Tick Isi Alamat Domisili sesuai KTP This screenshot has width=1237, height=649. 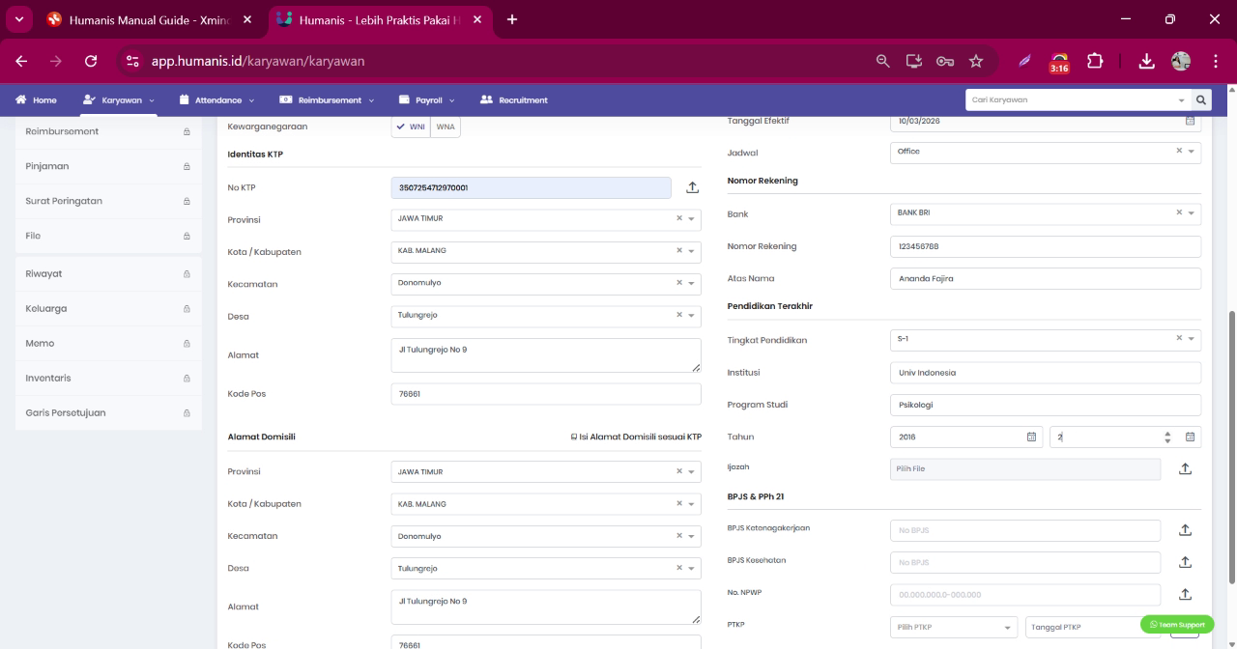click(573, 437)
